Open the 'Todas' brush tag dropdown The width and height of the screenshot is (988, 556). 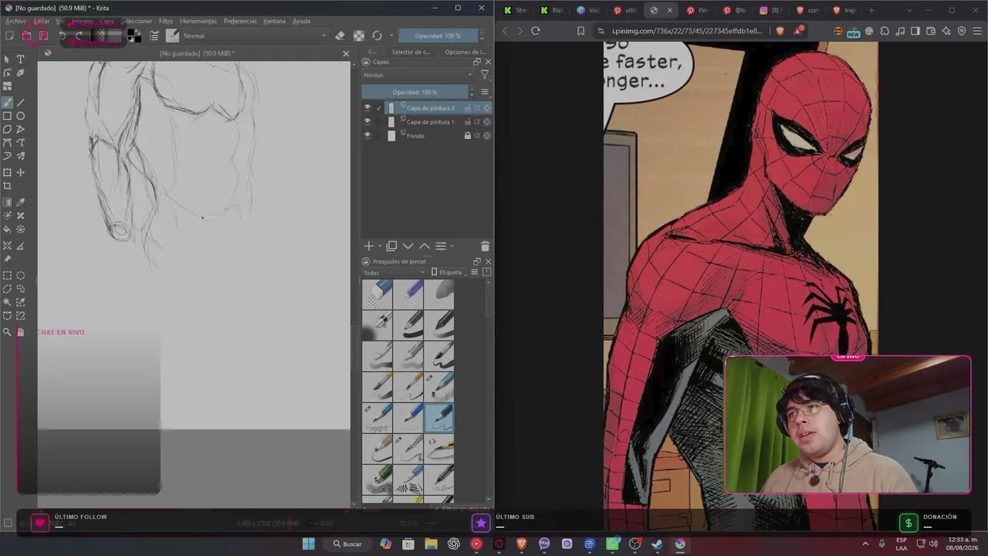click(x=394, y=273)
